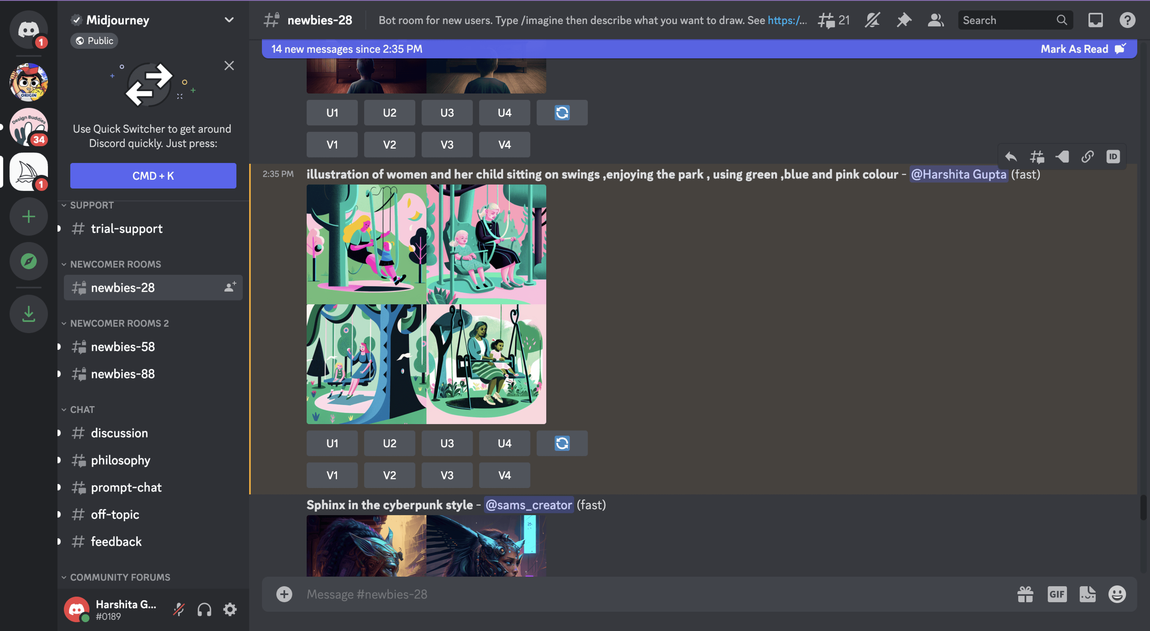Open the gift Nitro icon
Screen dimensions: 1150x631
coord(1025,594)
